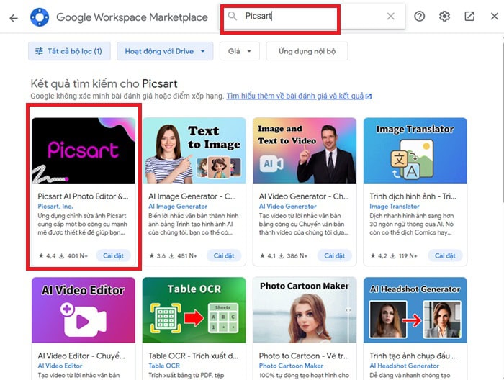Viewport: 504px width, 380px height.
Task: Click the Kết quả tìm kiếm cho Picsart heading
Action: 104,83
